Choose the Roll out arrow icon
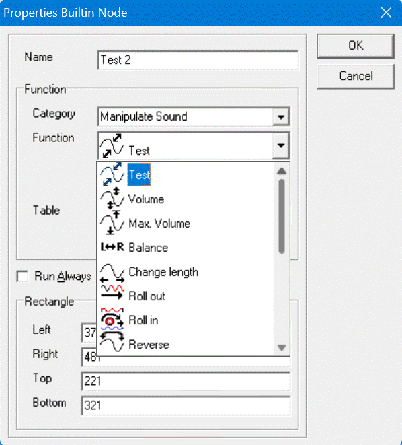 [112, 292]
